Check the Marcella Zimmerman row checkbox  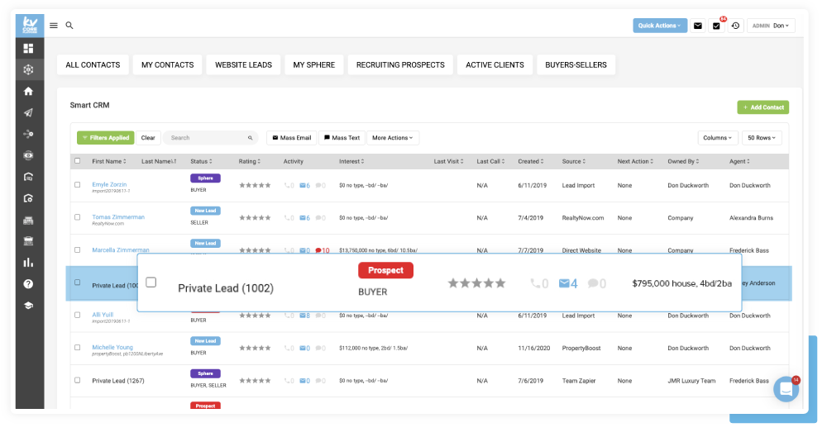click(x=78, y=249)
